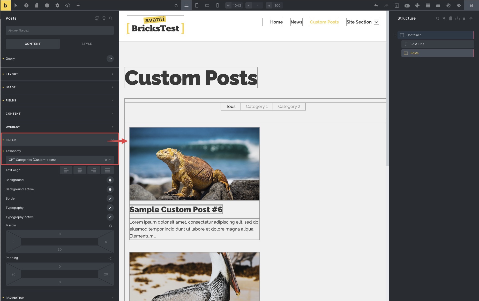Save the page with disk icon
479x301 pixels.
click(471, 5)
